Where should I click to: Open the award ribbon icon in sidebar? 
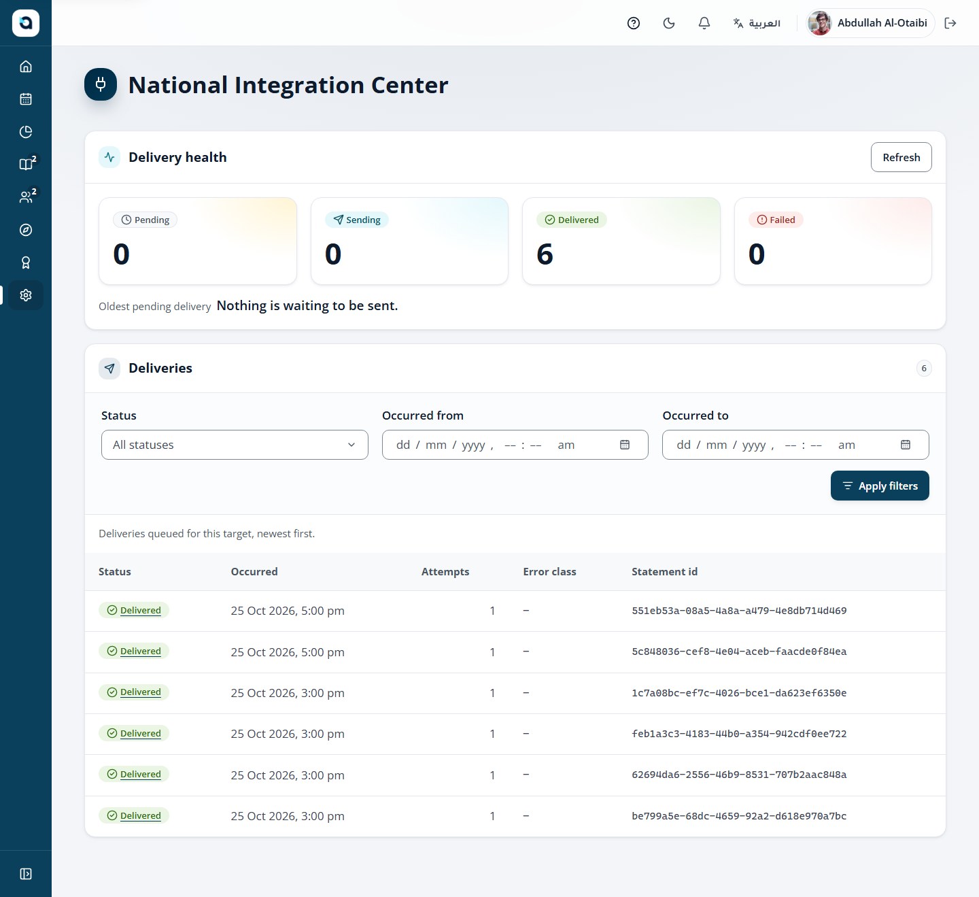point(26,263)
